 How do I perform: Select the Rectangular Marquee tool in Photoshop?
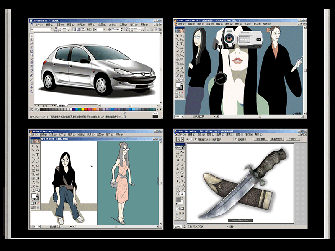pos(177,152)
